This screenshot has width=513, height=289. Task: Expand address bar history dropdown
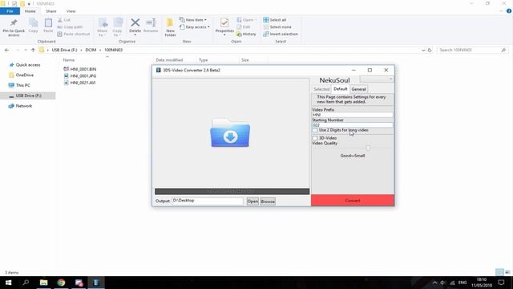423,50
